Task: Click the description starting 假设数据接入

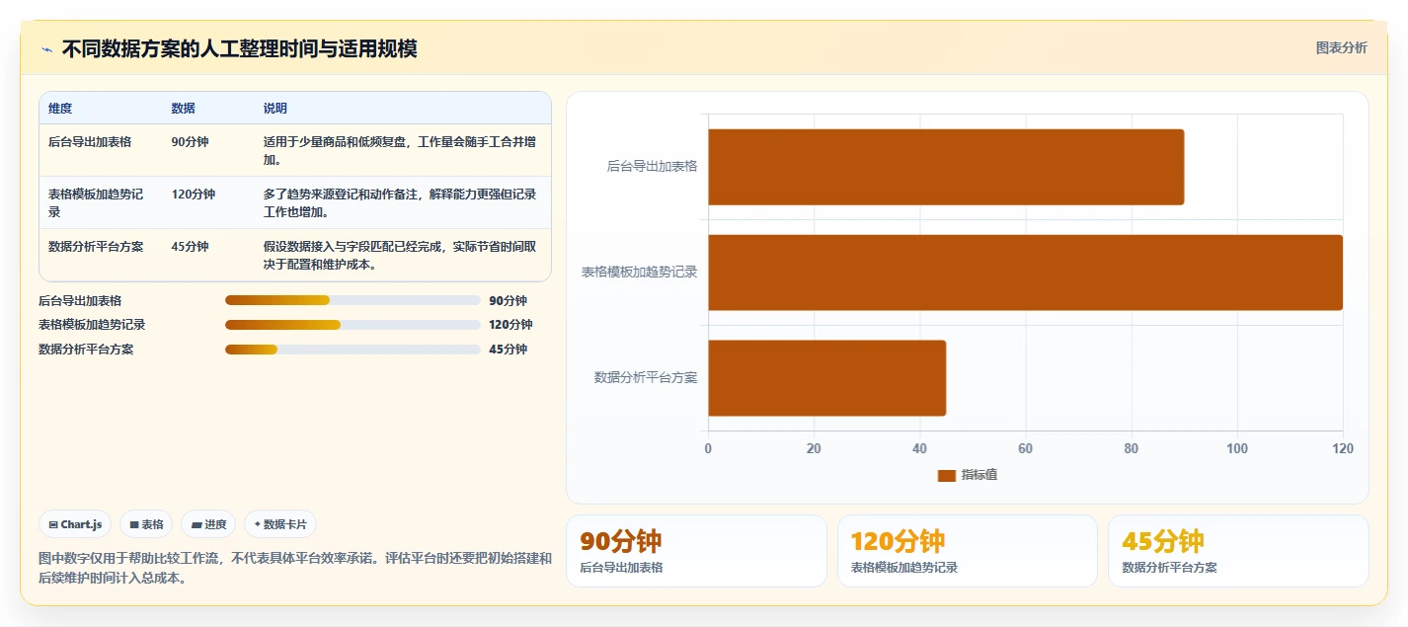Action: click(x=400, y=255)
